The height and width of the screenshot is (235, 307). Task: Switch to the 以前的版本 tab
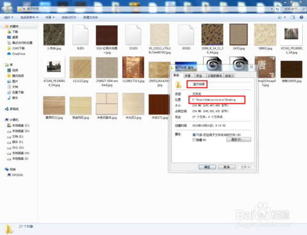[x=215, y=75]
